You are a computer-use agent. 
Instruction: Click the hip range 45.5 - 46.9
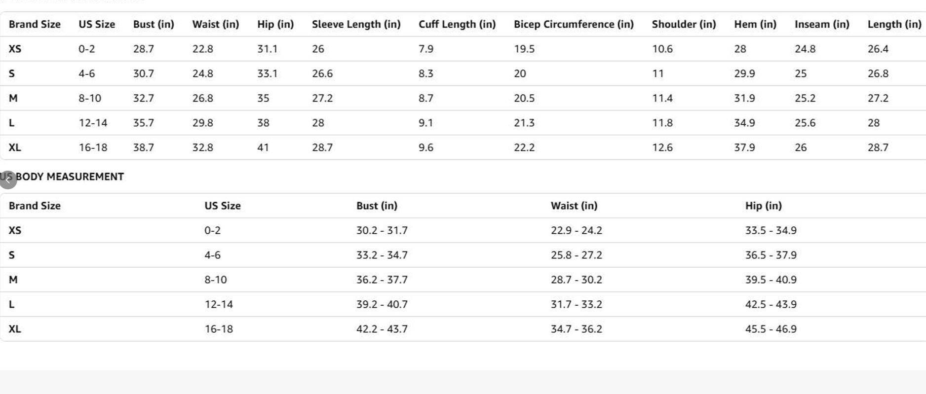pyautogui.click(x=771, y=329)
